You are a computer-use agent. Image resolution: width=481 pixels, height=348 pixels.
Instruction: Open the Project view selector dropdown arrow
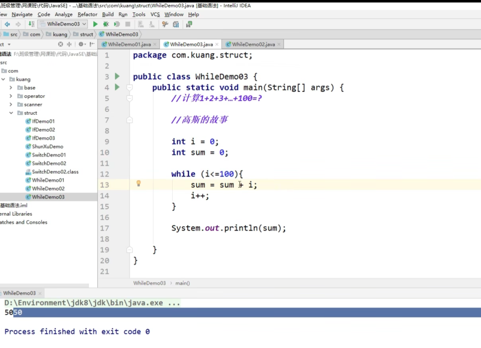(x=9, y=44)
